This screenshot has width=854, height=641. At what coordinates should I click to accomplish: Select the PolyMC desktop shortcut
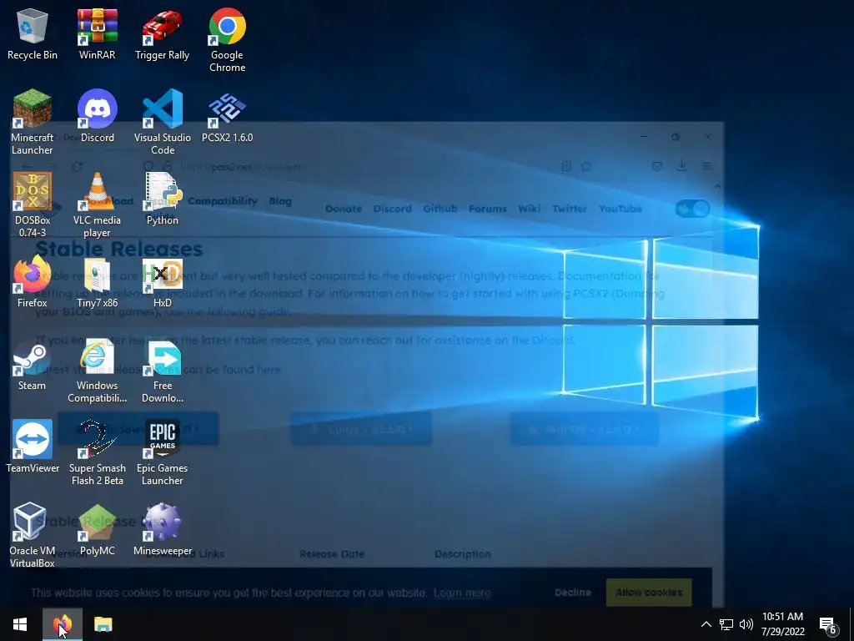pyautogui.click(x=97, y=529)
